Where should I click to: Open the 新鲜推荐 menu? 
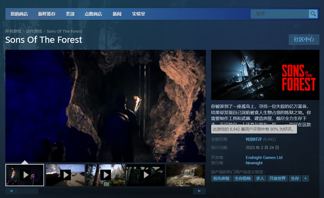click(x=47, y=14)
